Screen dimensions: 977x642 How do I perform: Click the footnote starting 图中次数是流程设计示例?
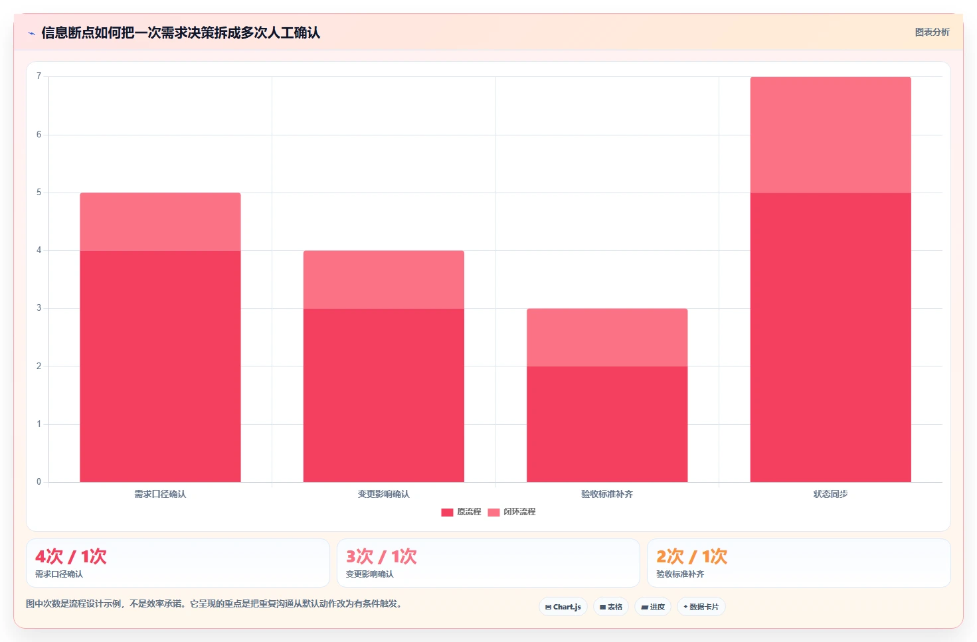coord(214,603)
